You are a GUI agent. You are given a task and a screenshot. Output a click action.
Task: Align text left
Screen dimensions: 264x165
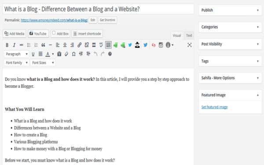coord(58,45)
